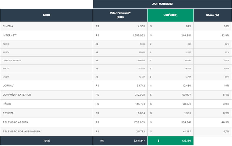Select the OOH/MÍDIA EXTERIOR row label
This screenshot has width=232, height=146.
pyautogui.click(x=17, y=95)
